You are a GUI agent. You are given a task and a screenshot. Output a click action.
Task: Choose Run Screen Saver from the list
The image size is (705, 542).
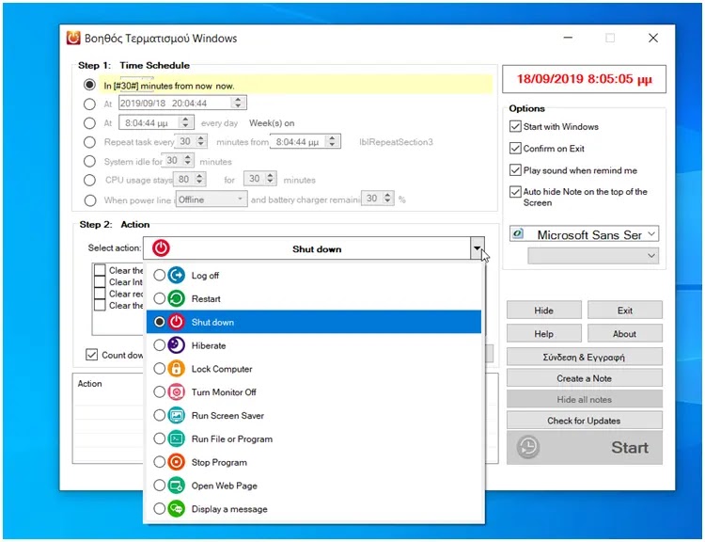(314, 416)
